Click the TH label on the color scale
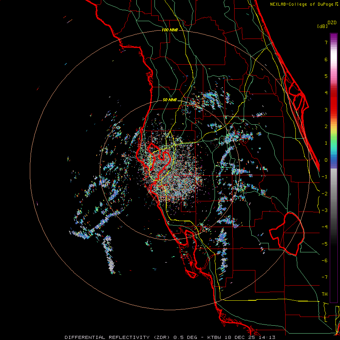The image size is (340, 340). point(325,294)
